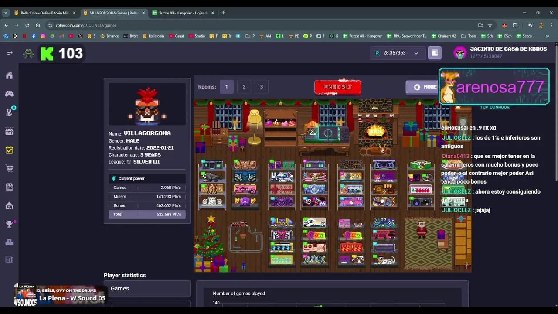Viewport: 558px width, 314px height.
Task: Open the trophy icon in sidebar
Action: [x=9, y=224]
